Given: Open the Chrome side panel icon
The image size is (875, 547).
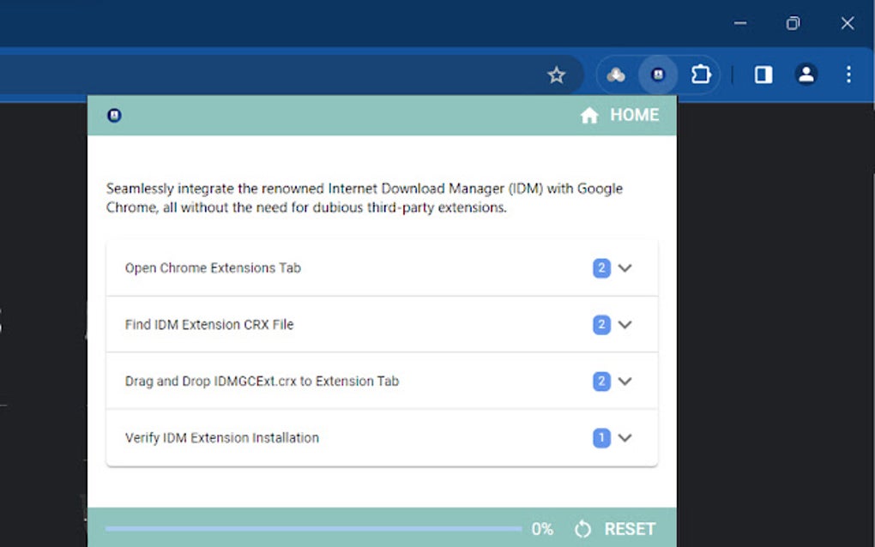Looking at the screenshot, I should tap(762, 75).
